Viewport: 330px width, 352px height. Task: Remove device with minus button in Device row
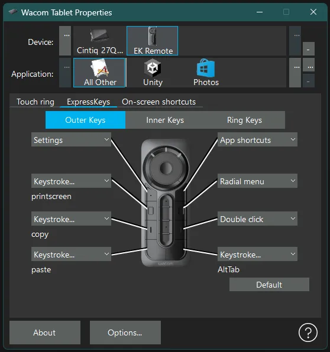[x=309, y=48]
